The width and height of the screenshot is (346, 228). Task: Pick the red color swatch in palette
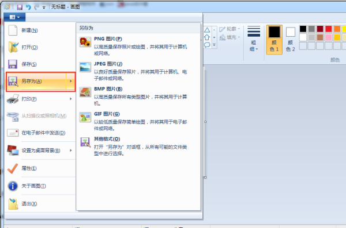pos(329,29)
